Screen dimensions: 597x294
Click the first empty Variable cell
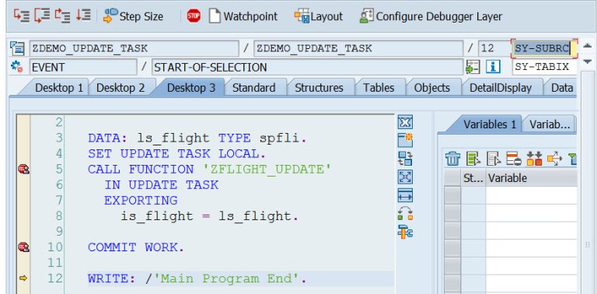click(531, 195)
